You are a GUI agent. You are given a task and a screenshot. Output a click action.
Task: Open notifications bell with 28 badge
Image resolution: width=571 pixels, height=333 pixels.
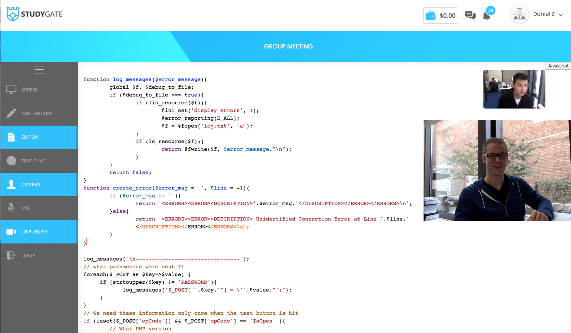click(x=487, y=16)
